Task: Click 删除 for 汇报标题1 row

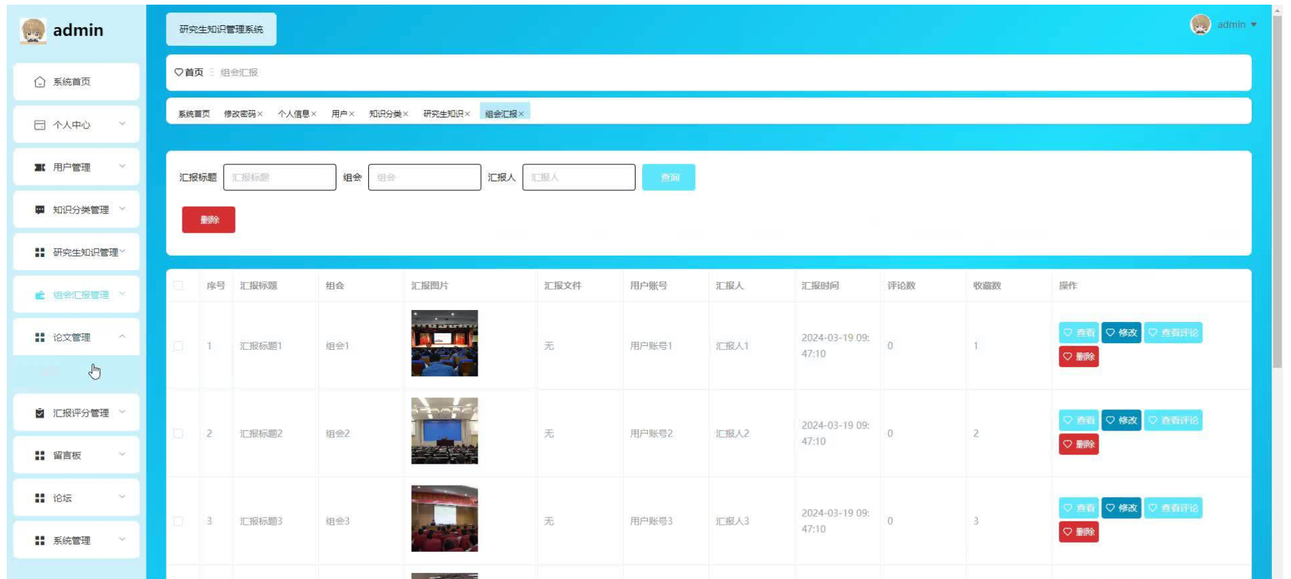Action: tap(1079, 356)
